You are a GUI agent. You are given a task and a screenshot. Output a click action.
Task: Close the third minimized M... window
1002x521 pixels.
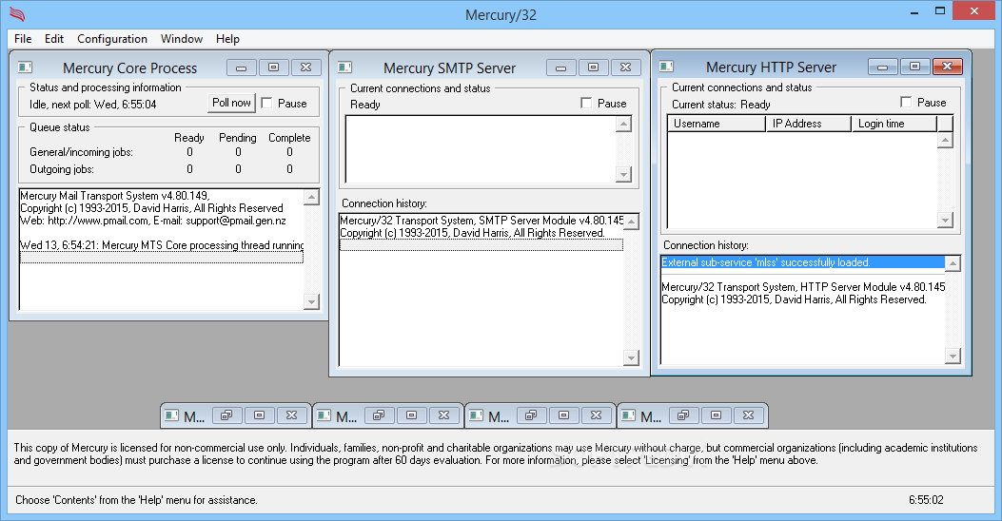coord(597,415)
